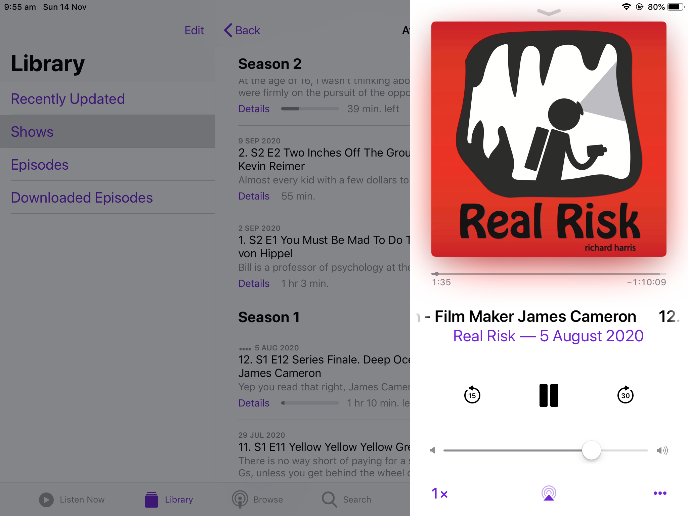This screenshot has width=688, height=516.
Task: Select Shows in Library sidebar
Action: pyautogui.click(x=107, y=131)
